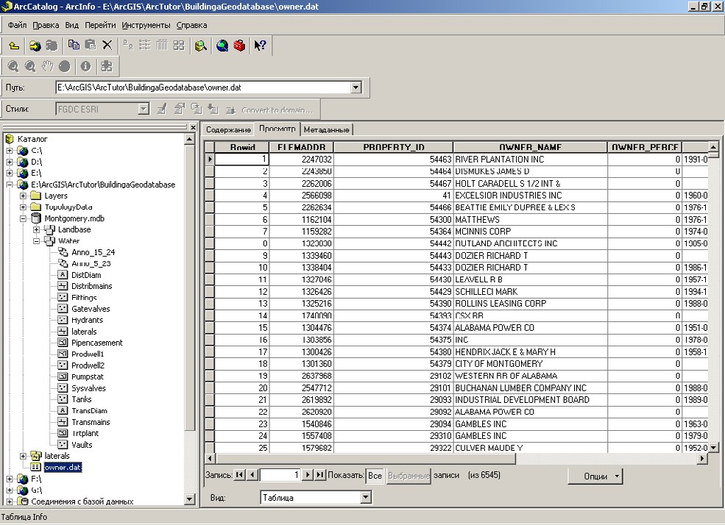Open the FGDC ESRI style dropdown
Screen dimensions: 725x525
[x=144, y=110]
